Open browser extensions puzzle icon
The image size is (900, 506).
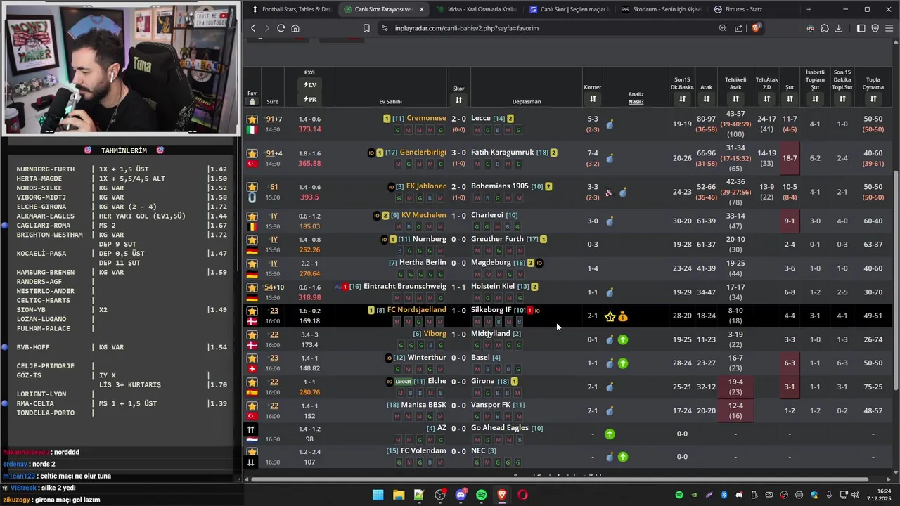(825, 28)
